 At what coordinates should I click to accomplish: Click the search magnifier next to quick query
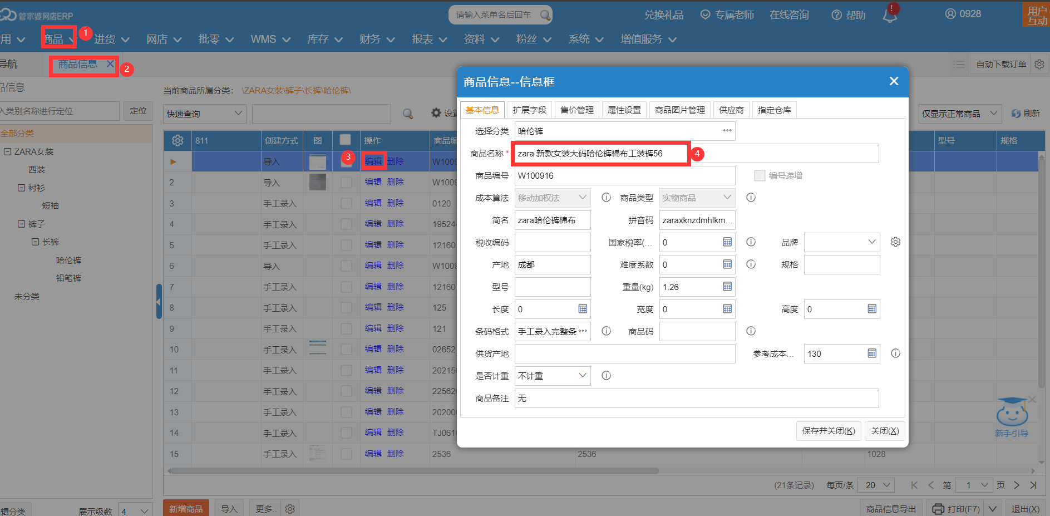pyautogui.click(x=408, y=114)
